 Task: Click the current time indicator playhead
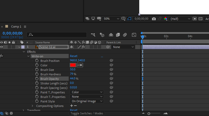(x=142, y=37)
